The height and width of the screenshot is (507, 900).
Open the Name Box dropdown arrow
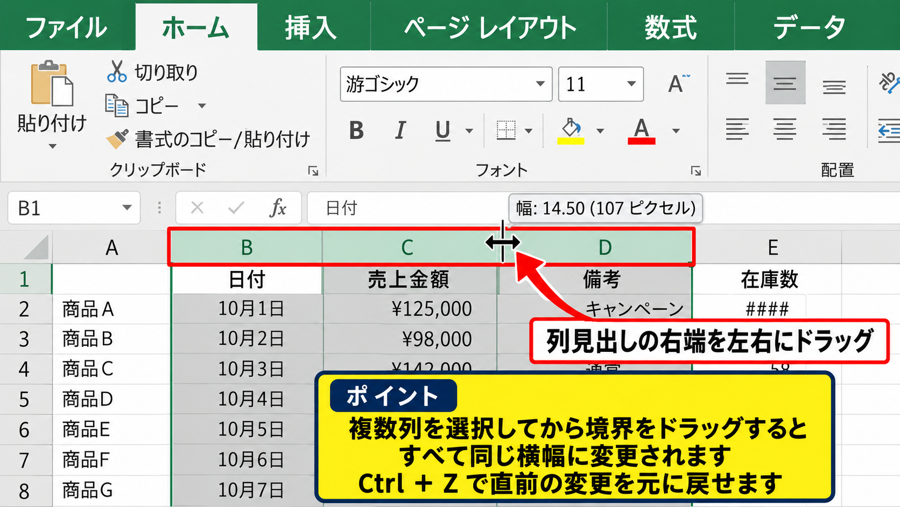pyautogui.click(x=127, y=207)
